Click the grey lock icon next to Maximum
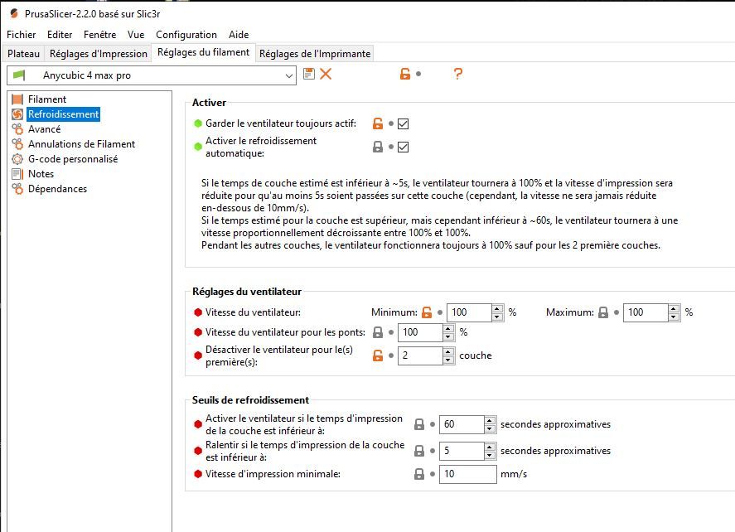Screen dimensions: 735x532 [603, 312]
